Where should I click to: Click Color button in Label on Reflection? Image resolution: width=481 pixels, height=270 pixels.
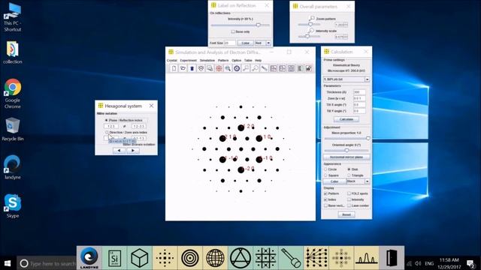246,43
